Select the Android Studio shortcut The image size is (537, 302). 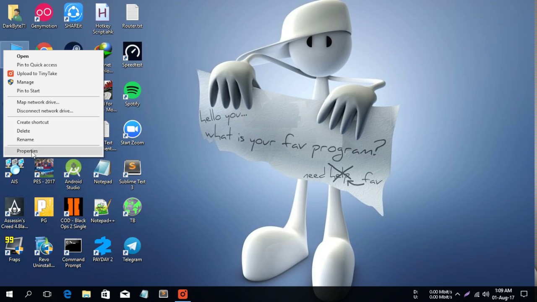(x=73, y=174)
